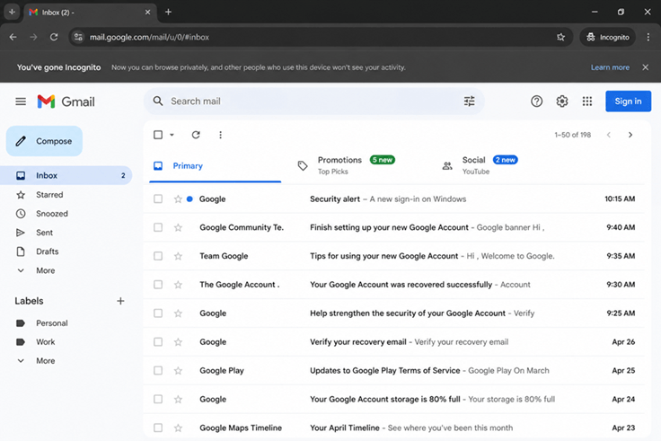This screenshot has height=441, width=661.
Task: Go back in browser history
Action: pyautogui.click(x=13, y=37)
